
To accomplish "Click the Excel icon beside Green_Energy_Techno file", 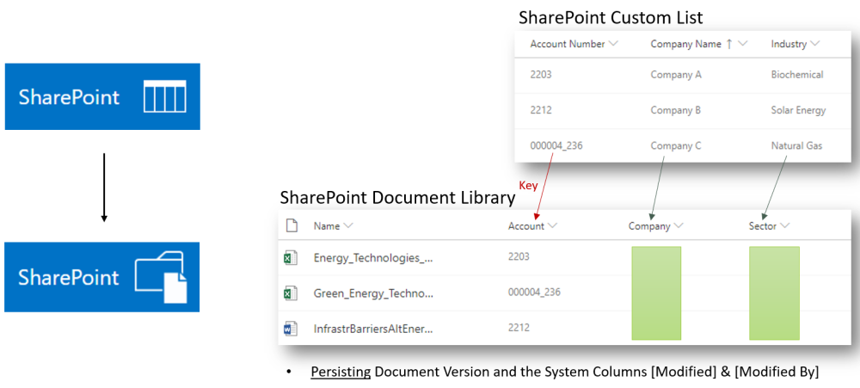I will [291, 293].
